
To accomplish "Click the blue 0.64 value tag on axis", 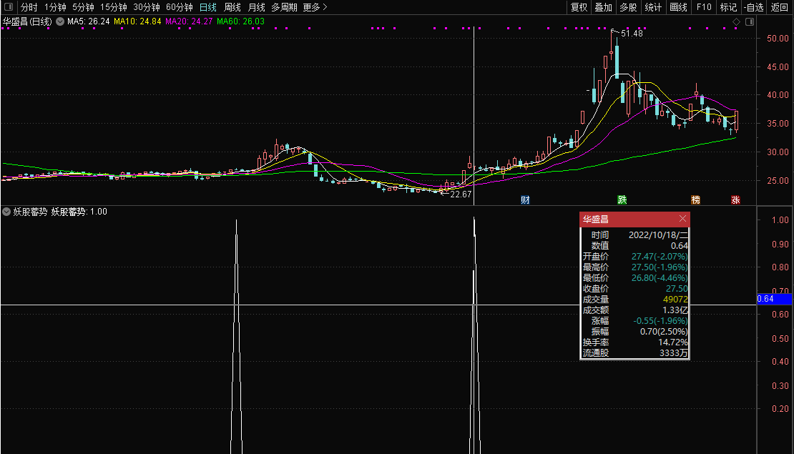I will point(775,300).
